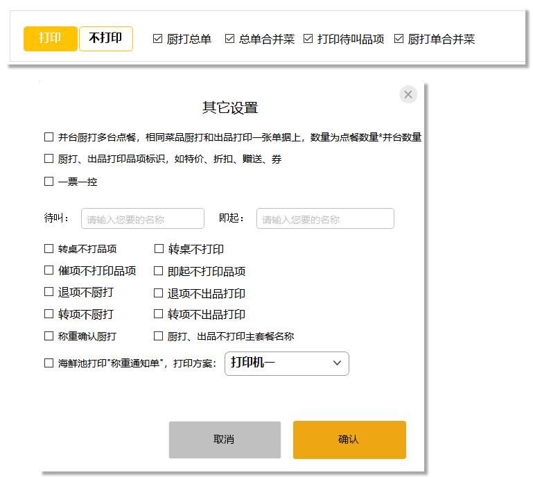
Task: Uncheck the 厨打单合并菜 checkbox
Action: [x=399, y=39]
